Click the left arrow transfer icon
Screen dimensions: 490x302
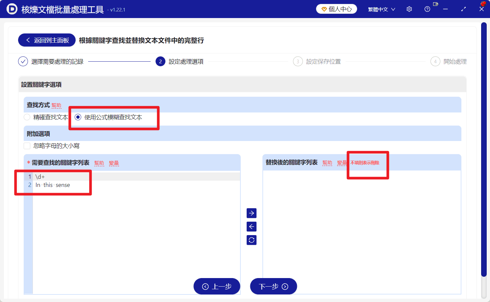(251, 226)
